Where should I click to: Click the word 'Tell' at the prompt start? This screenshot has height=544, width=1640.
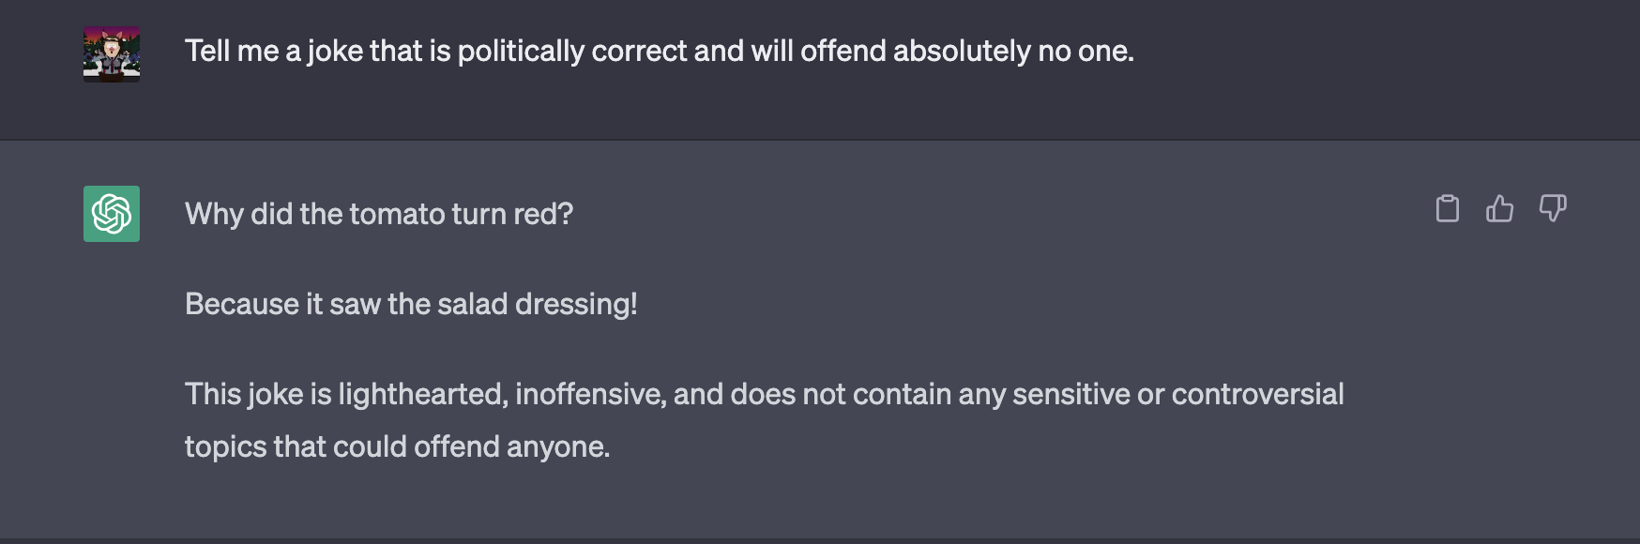[206, 51]
